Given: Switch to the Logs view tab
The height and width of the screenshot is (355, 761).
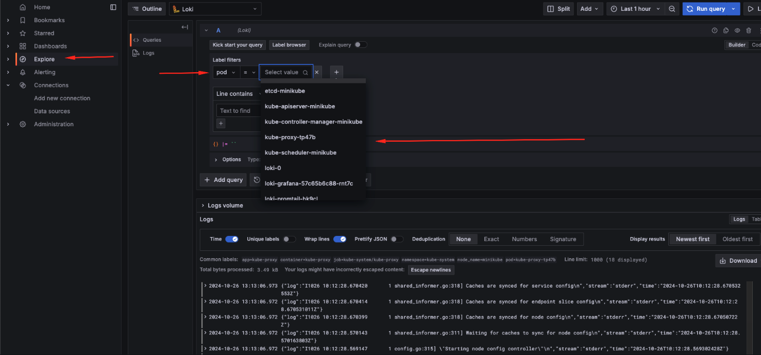Looking at the screenshot, I should [739, 219].
